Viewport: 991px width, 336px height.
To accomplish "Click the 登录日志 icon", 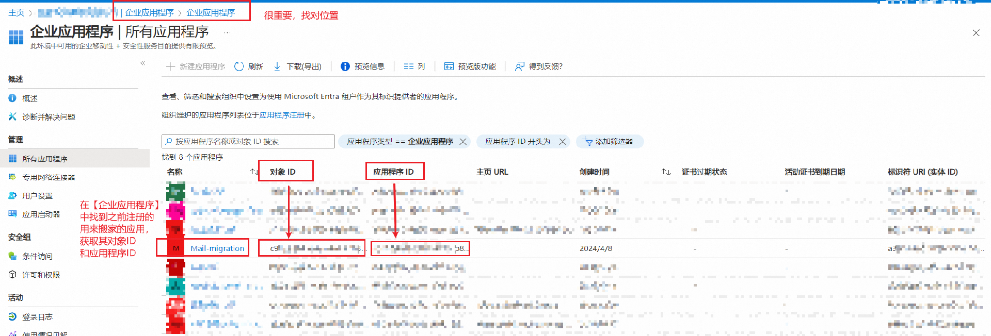I will pyautogui.click(x=12, y=316).
